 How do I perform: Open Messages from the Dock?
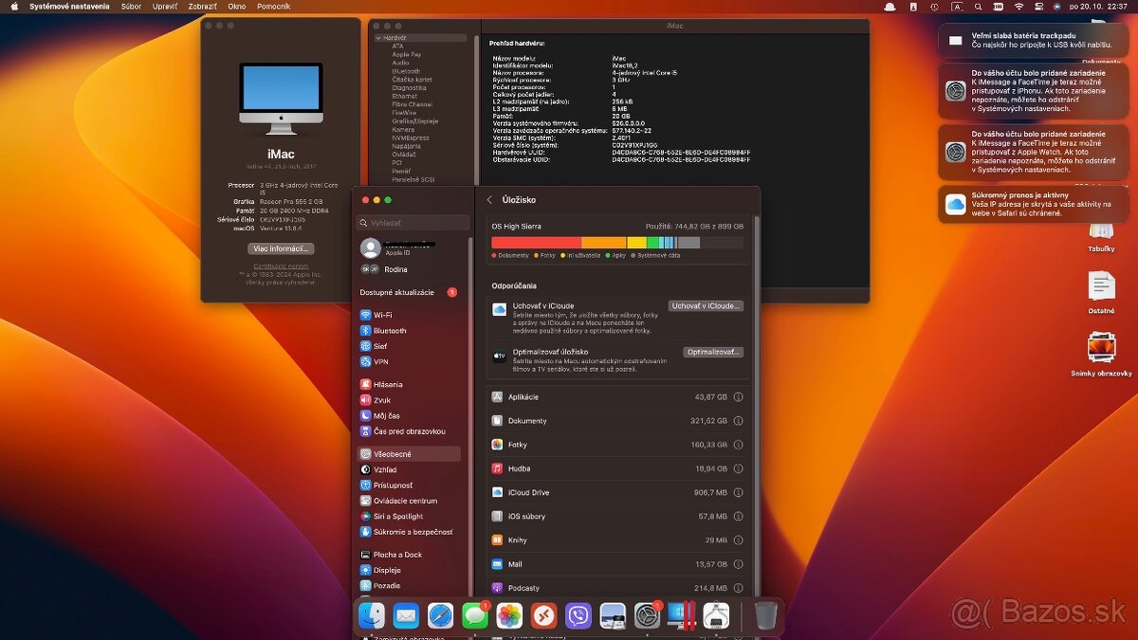pyautogui.click(x=473, y=615)
